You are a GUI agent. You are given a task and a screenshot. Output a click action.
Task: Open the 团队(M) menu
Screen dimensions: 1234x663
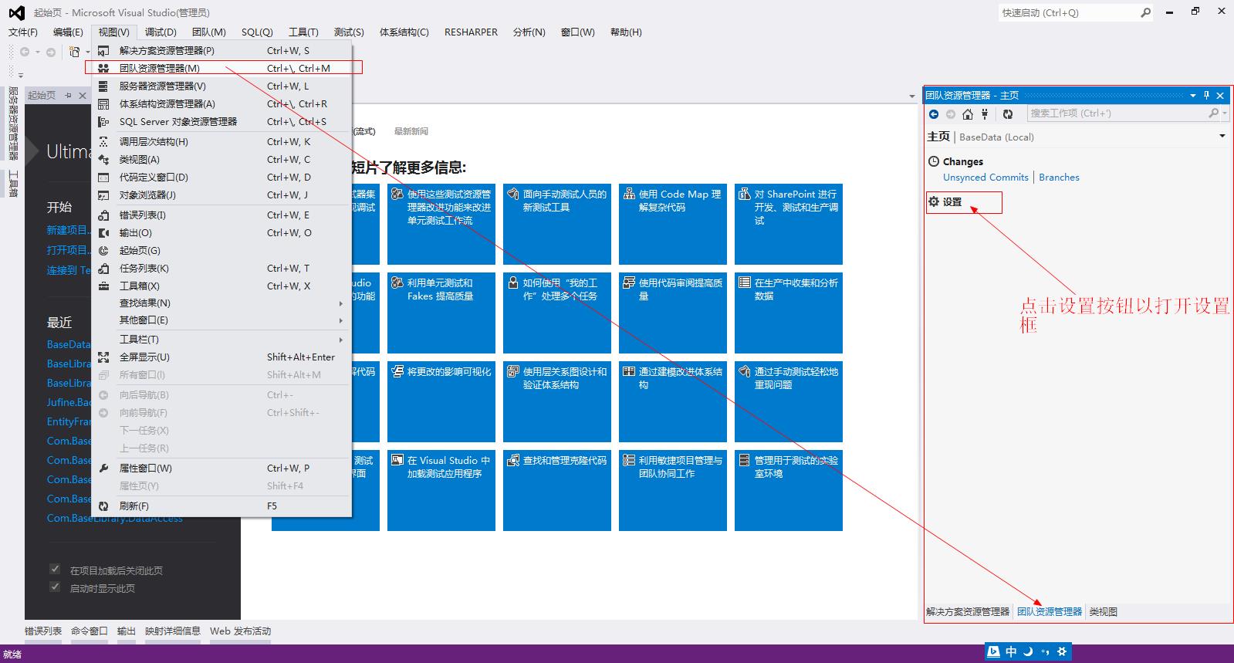pyautogui.click(x=208, y=32)
